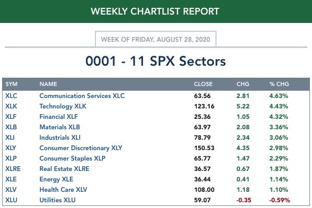Image resolution: width=312 pixels, height=208 pixels.
Task: Open the Health Care XLV link
Action: 63,190
